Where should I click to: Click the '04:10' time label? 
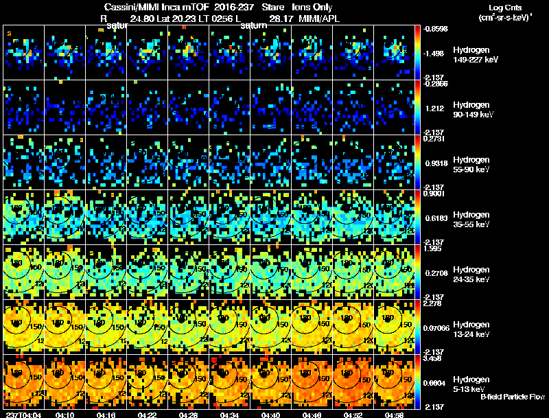click(65, 415)
